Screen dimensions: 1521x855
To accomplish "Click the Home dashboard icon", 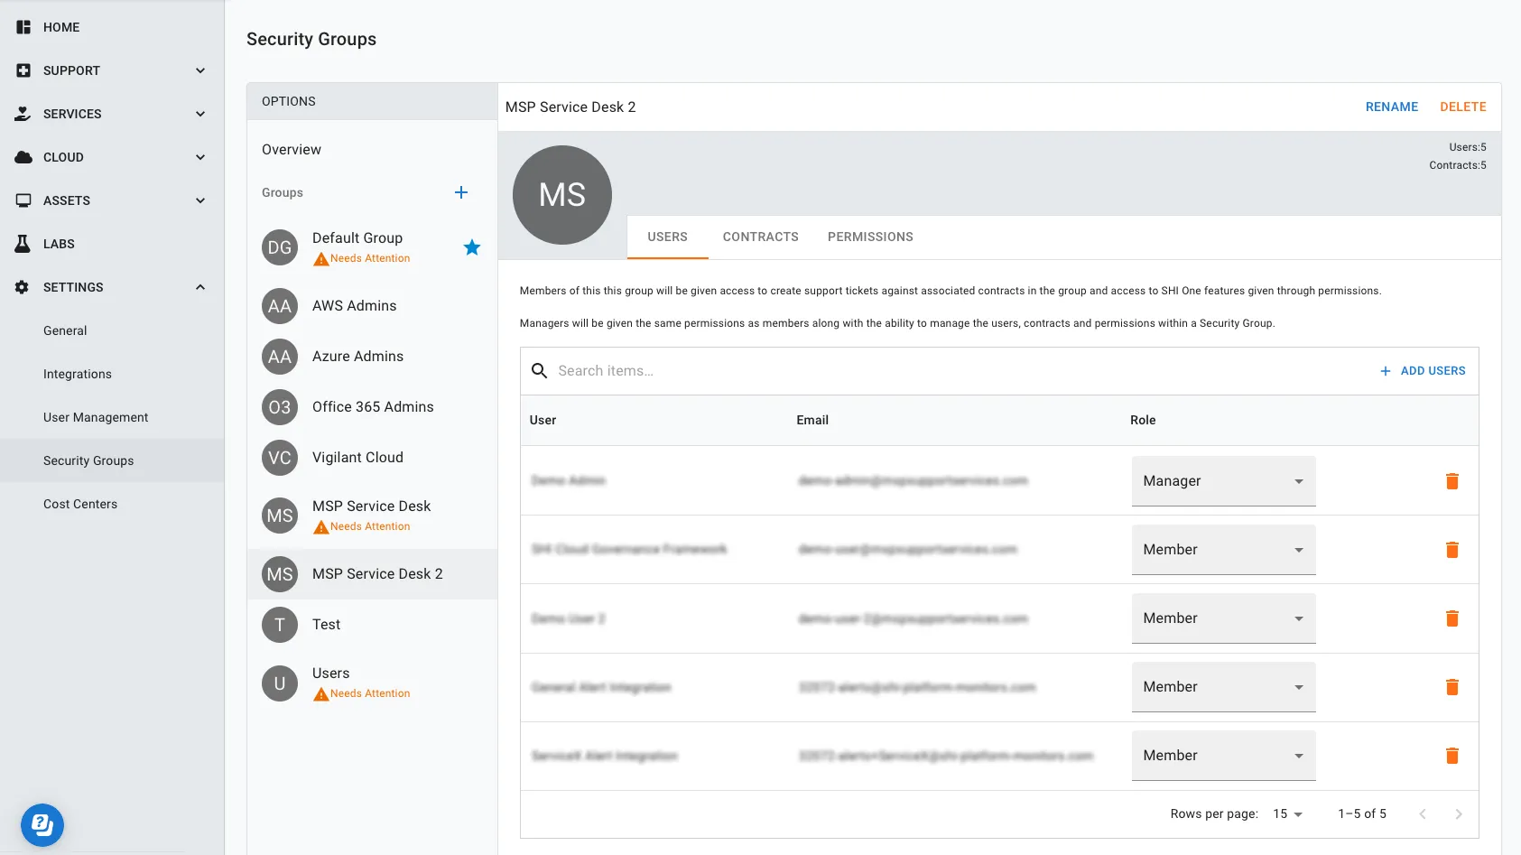I will pos(23,27).
